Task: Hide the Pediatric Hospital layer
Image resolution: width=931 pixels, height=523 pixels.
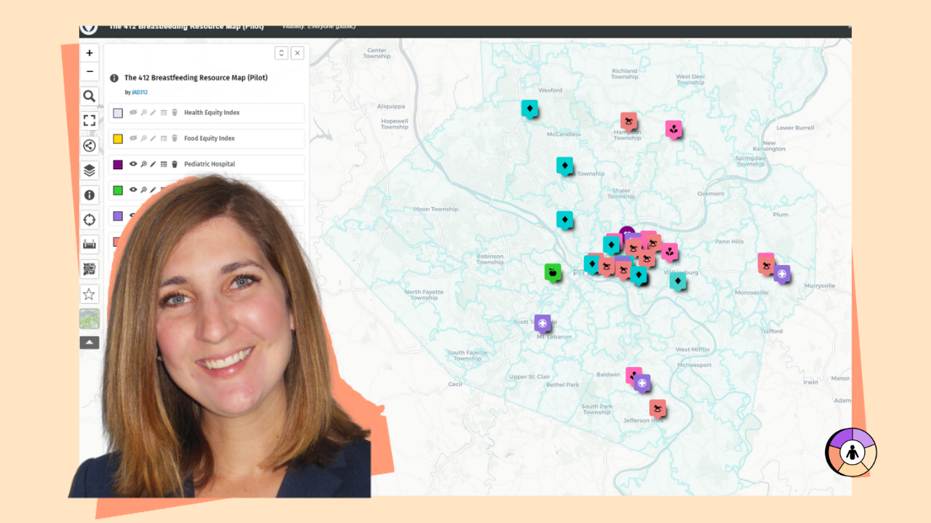Action: tap(133, 164)
